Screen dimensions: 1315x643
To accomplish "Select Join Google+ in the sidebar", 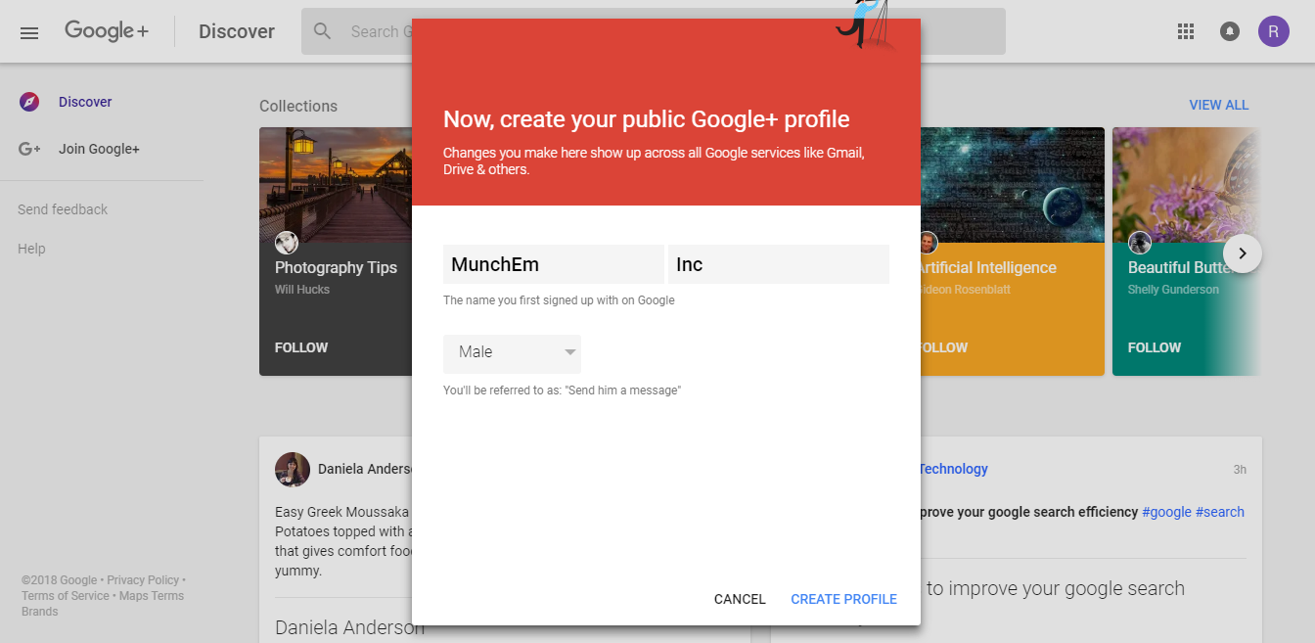I will point(99,149).
